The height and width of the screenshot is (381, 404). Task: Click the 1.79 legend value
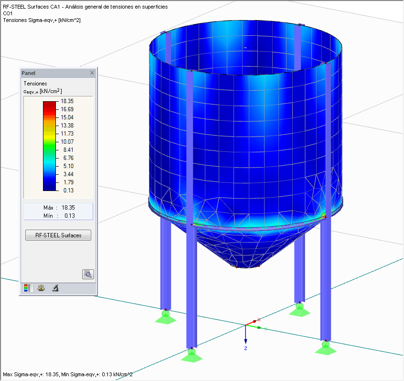coord(68,182)
